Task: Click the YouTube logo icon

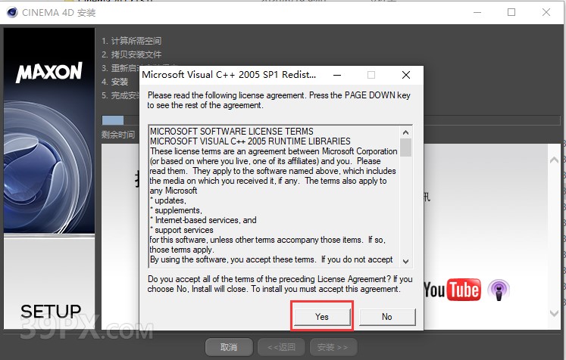Action: (x=452, y=289)
